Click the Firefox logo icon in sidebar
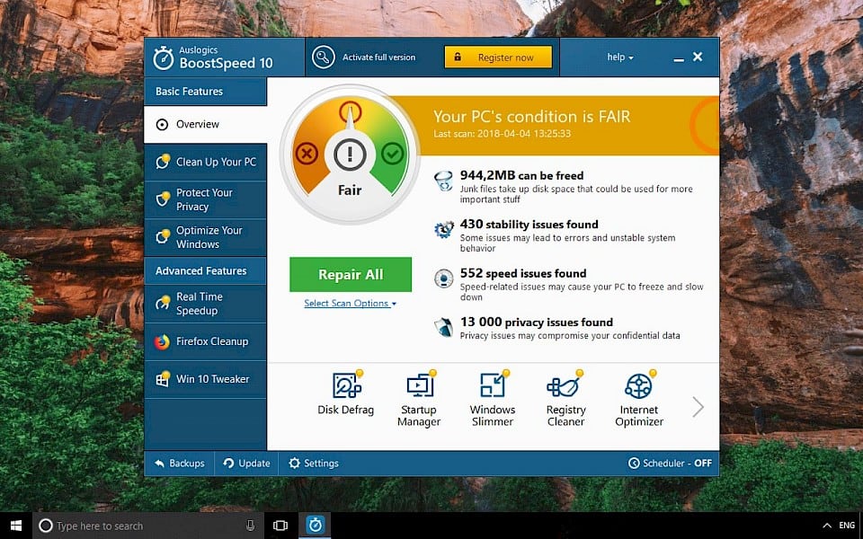This screenshot has height=539, width=863. point(162,341)
